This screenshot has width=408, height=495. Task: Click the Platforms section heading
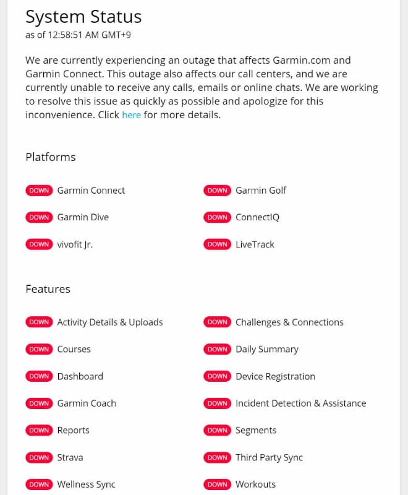pyautogui.click(x=51, y=157)
